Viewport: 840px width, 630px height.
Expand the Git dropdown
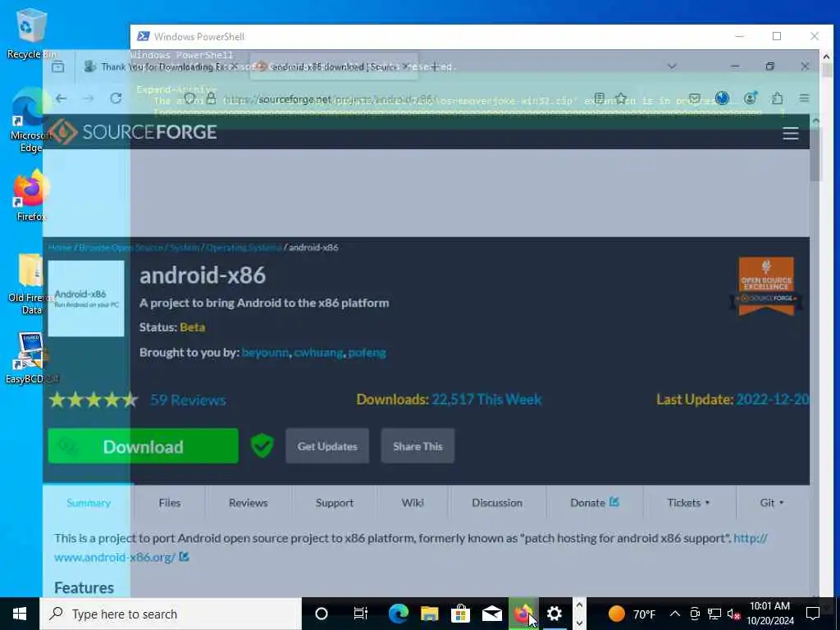[x=771, y=503]
